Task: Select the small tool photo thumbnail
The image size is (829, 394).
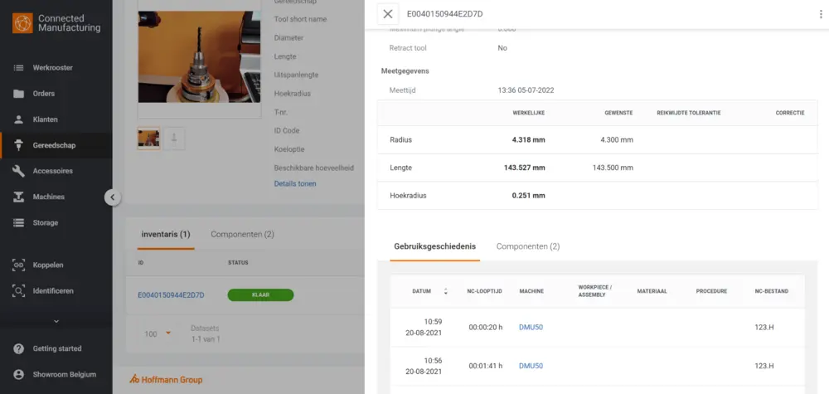Action: (148, 139)
